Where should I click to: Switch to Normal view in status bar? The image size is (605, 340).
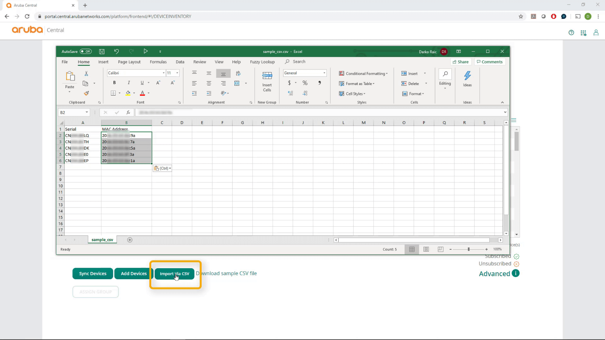(x=412, y=249)
